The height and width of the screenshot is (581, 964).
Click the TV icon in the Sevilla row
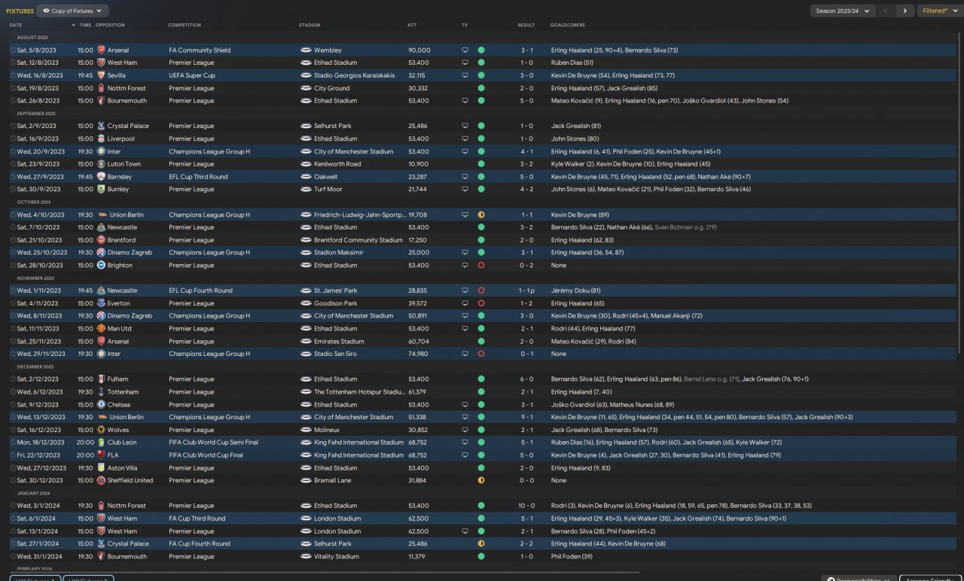[x=465, y=75]
